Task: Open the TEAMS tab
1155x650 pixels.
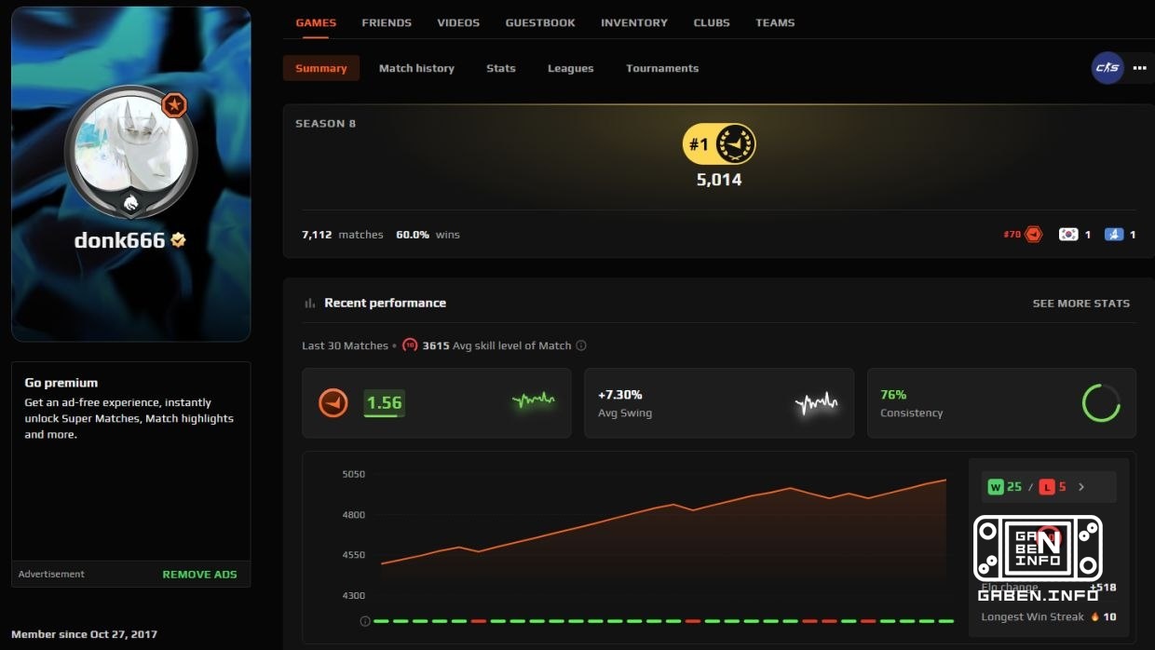Action: click(x=775, y=22)
